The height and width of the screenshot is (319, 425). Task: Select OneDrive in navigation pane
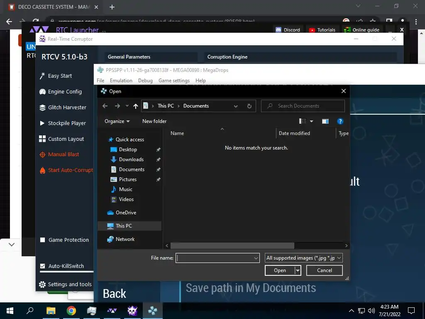pos(126,213)
